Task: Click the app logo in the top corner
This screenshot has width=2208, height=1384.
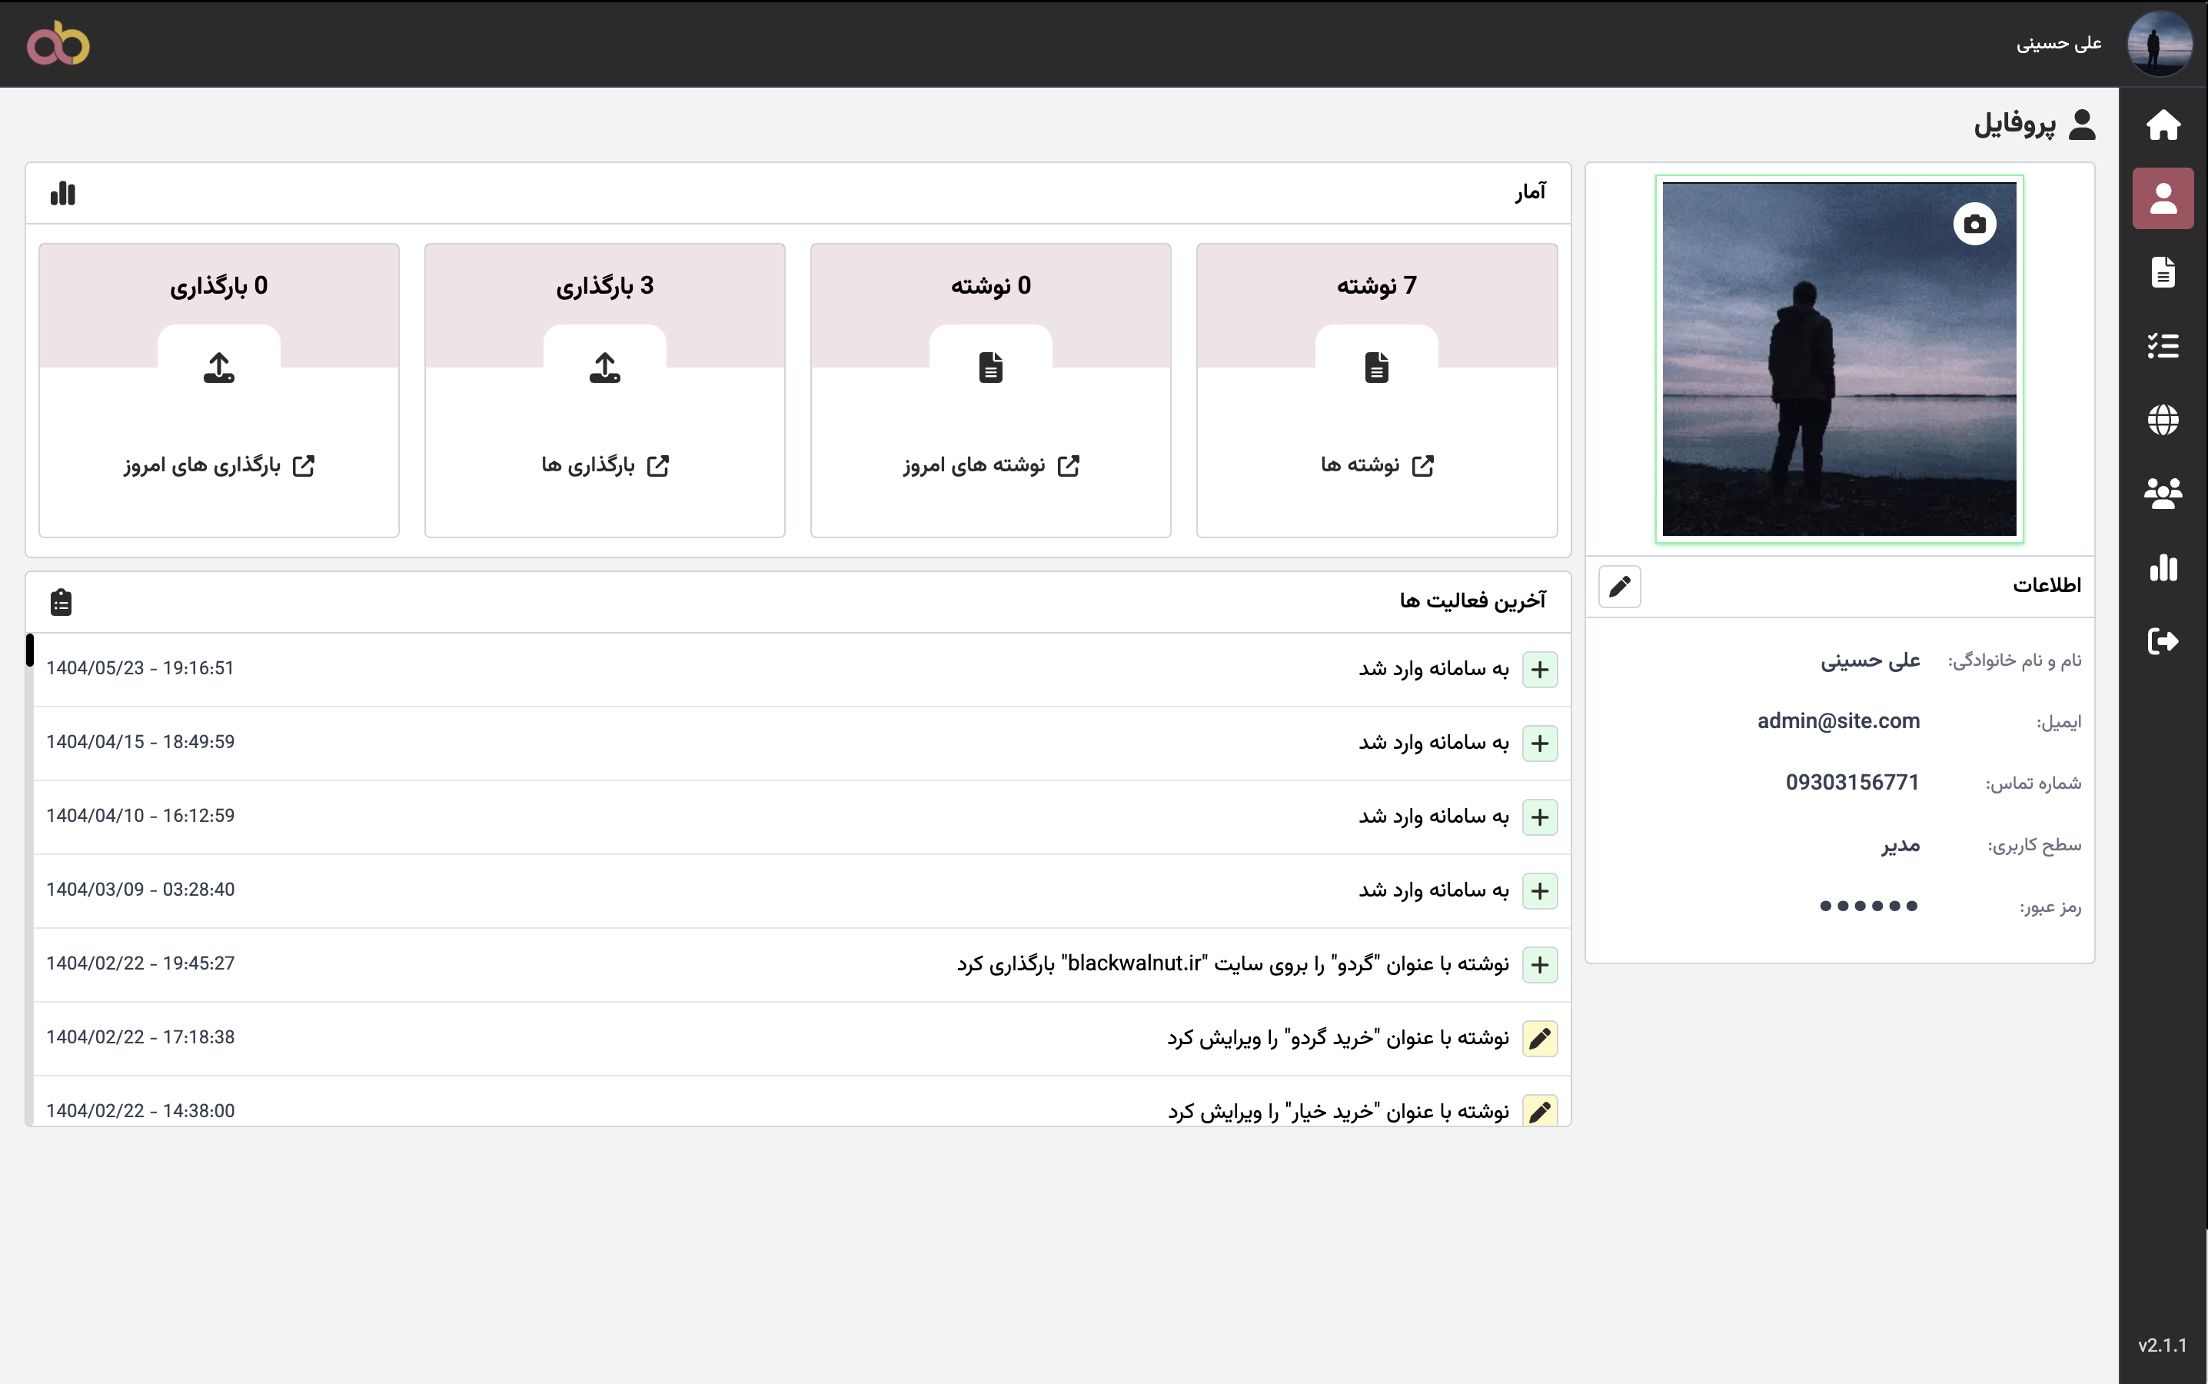Action: click(58, 43)
